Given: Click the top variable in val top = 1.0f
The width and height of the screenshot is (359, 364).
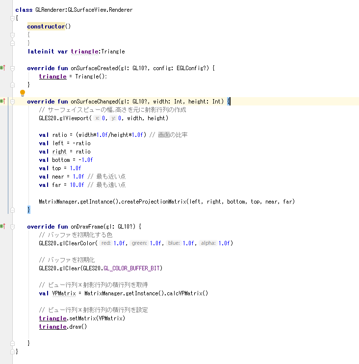Looking at the screenshot, I should point(56,168).
